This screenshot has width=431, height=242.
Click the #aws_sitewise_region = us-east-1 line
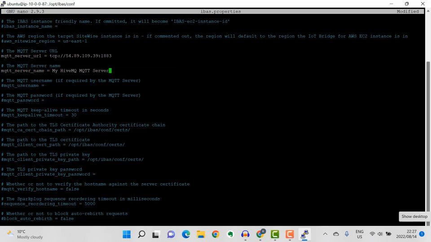point(44,41)
